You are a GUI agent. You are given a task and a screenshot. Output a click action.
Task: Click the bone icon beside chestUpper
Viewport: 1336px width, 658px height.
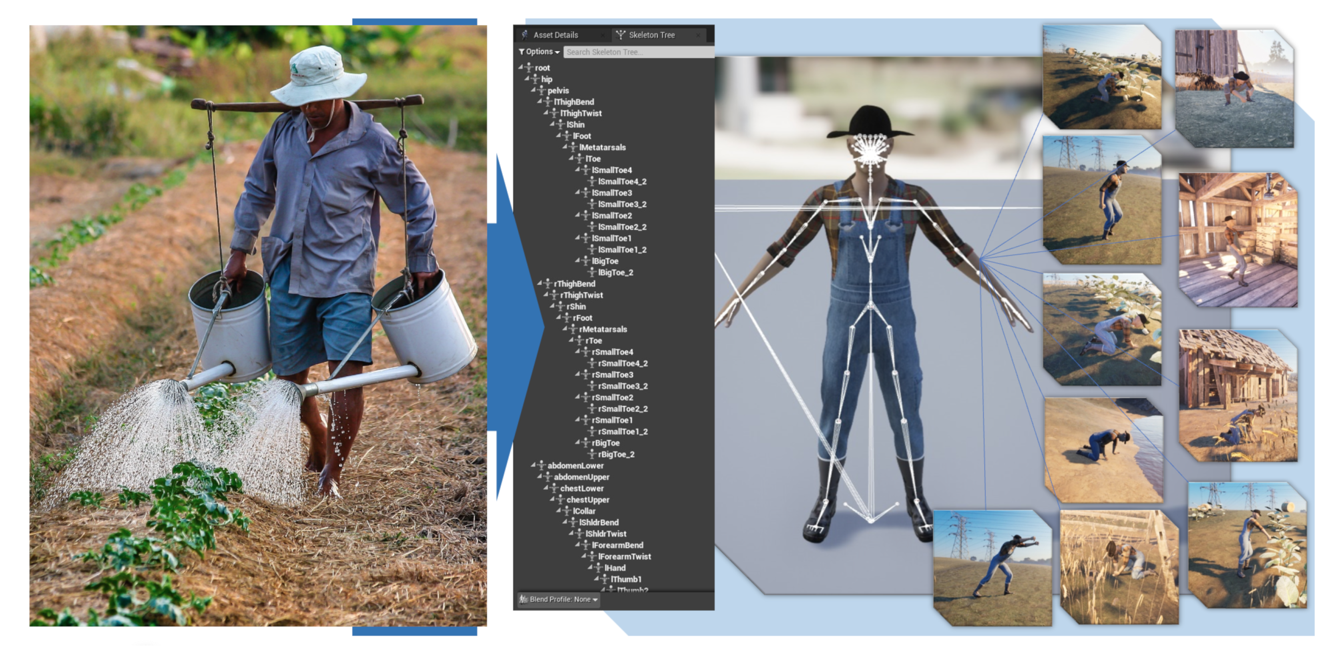(x=560, y=500)
